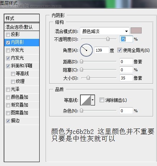157x166 pixels.
Task: Enable the 图案叠加 pattern overlay checkbox
Action: [8, 113]
